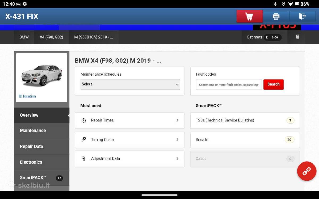Image resolution: width=319 pixels, height=199 pixels.
Task: Select X4 (F98, G02) breadcrumb
Action: pyautogui.click(x=51, y=37)
